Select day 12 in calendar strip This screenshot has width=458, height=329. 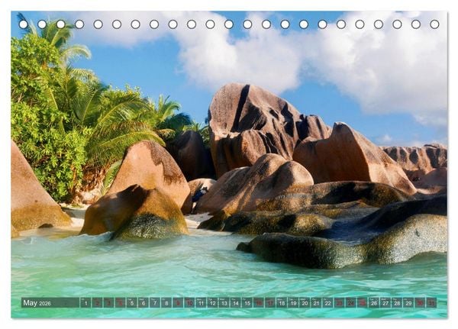coord(213,303)
